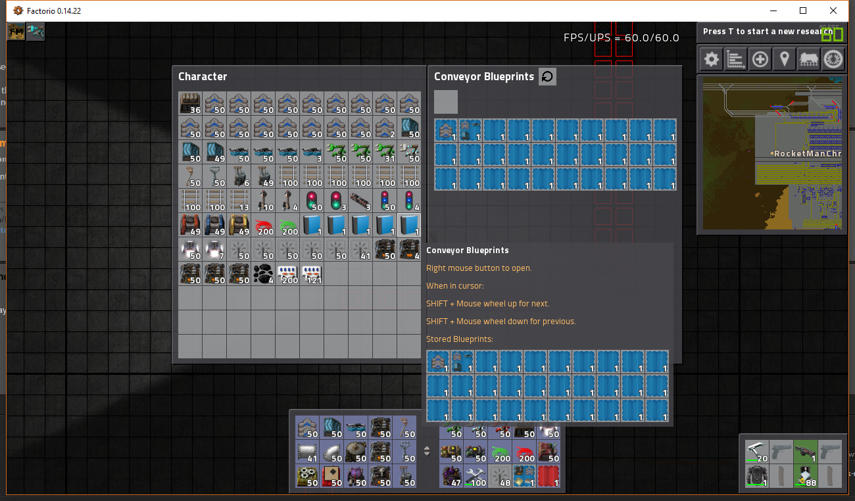Select the coal stack of 4
Viewport: 855px width, 501px height.
(x=263, y=274)
